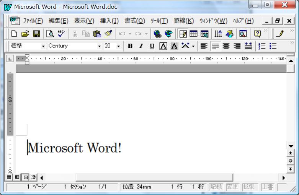The image size is (299, 195).
Task: Open the 編集(E) menu
Action: [x=58, y=21]
